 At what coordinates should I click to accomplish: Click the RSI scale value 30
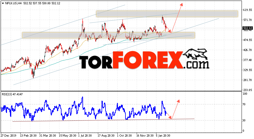point(244,120)
